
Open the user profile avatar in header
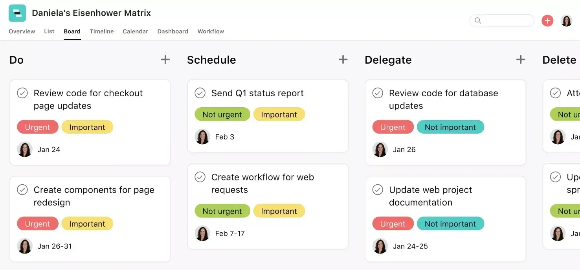[566, 20]
